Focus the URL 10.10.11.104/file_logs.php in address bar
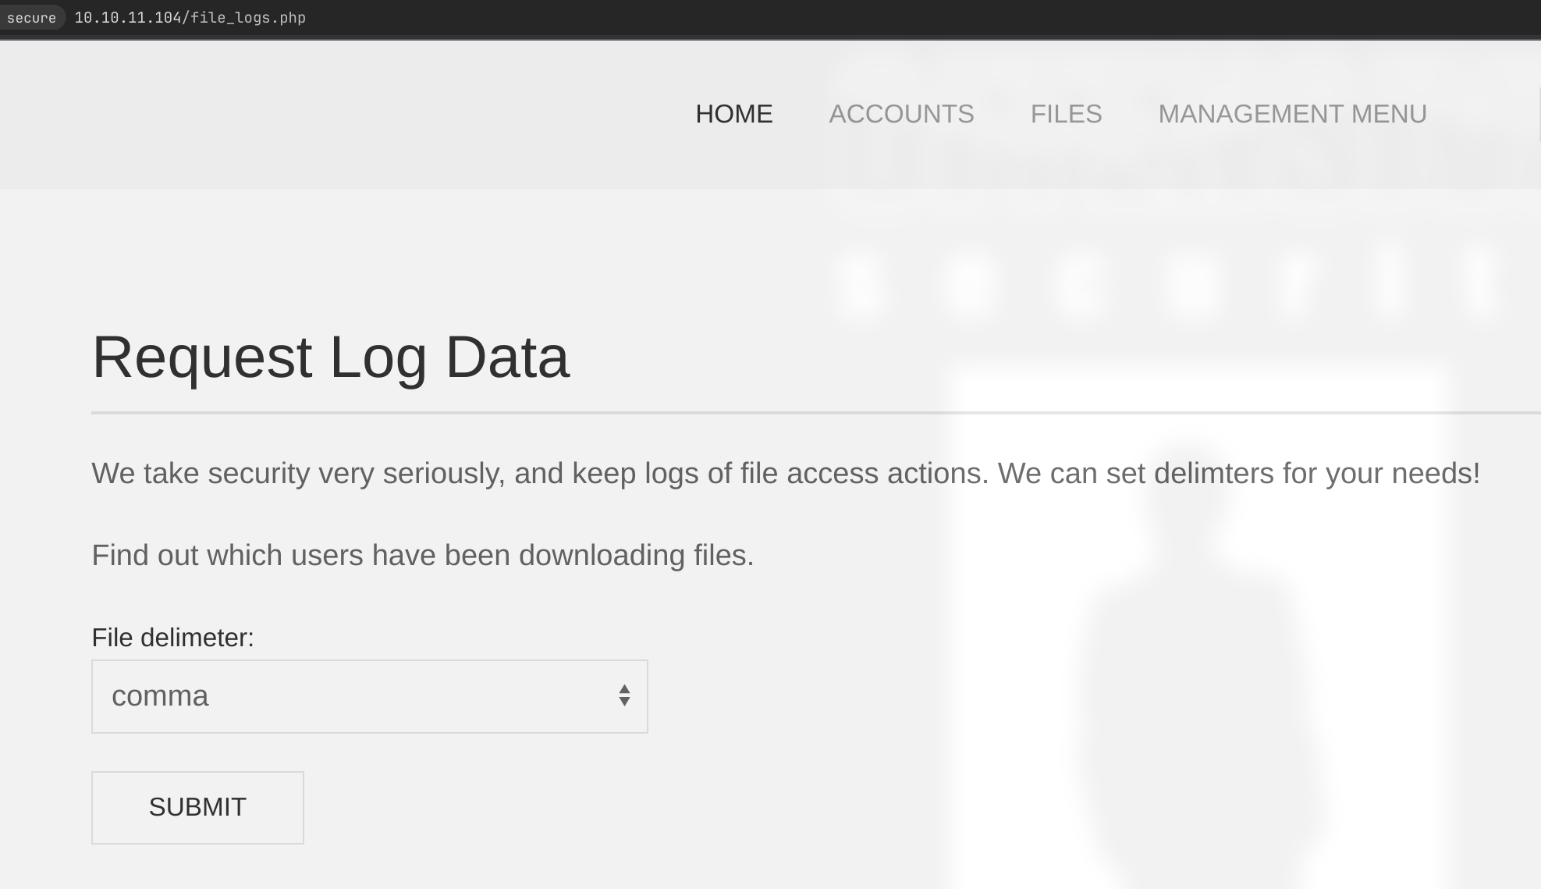 190,18
